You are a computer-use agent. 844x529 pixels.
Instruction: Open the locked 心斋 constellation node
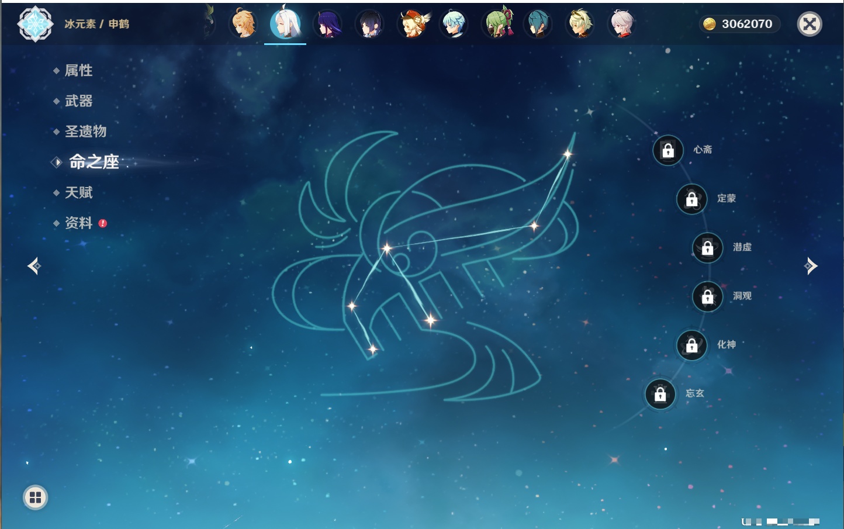click(668, 150)
